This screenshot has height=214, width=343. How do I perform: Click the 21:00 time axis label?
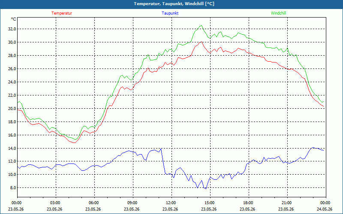point(287,203)
